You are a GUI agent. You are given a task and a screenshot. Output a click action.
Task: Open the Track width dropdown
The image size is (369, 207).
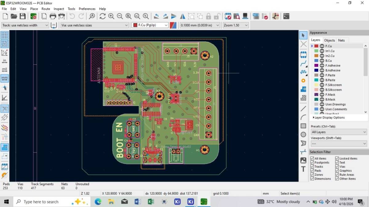(25, 25)
